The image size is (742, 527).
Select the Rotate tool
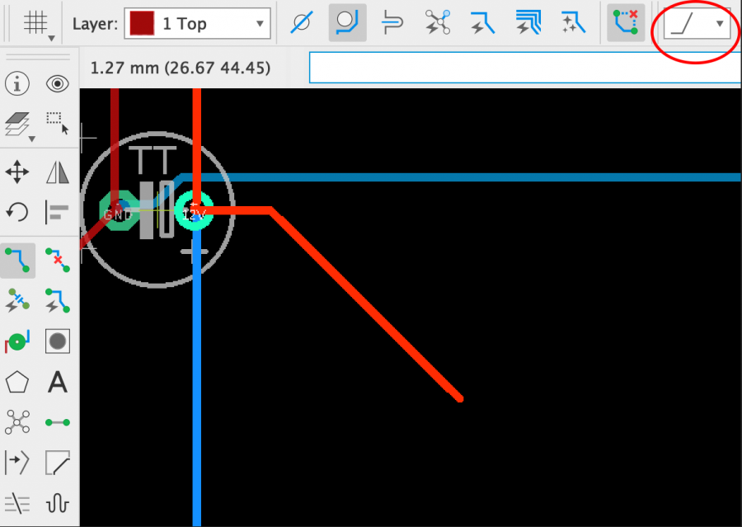pyautogui.click(x=17, y=213)
